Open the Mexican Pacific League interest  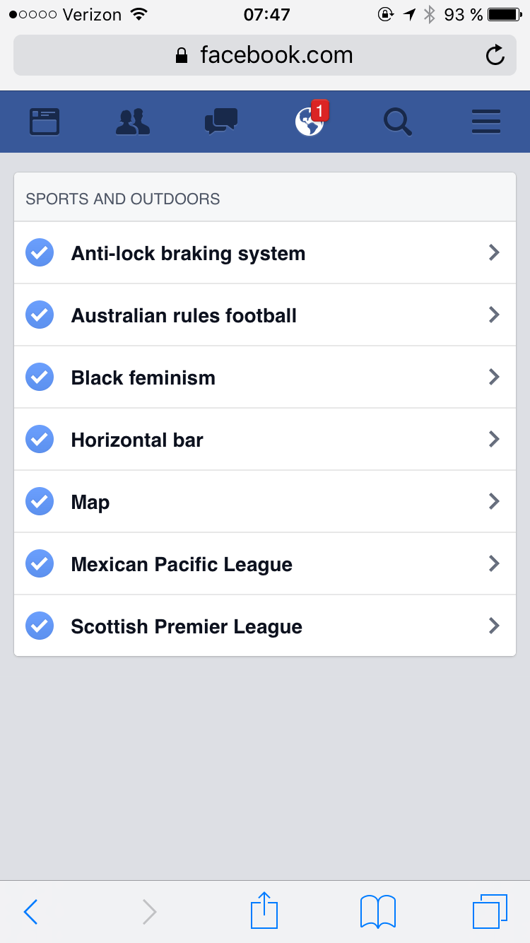point(182,564)
